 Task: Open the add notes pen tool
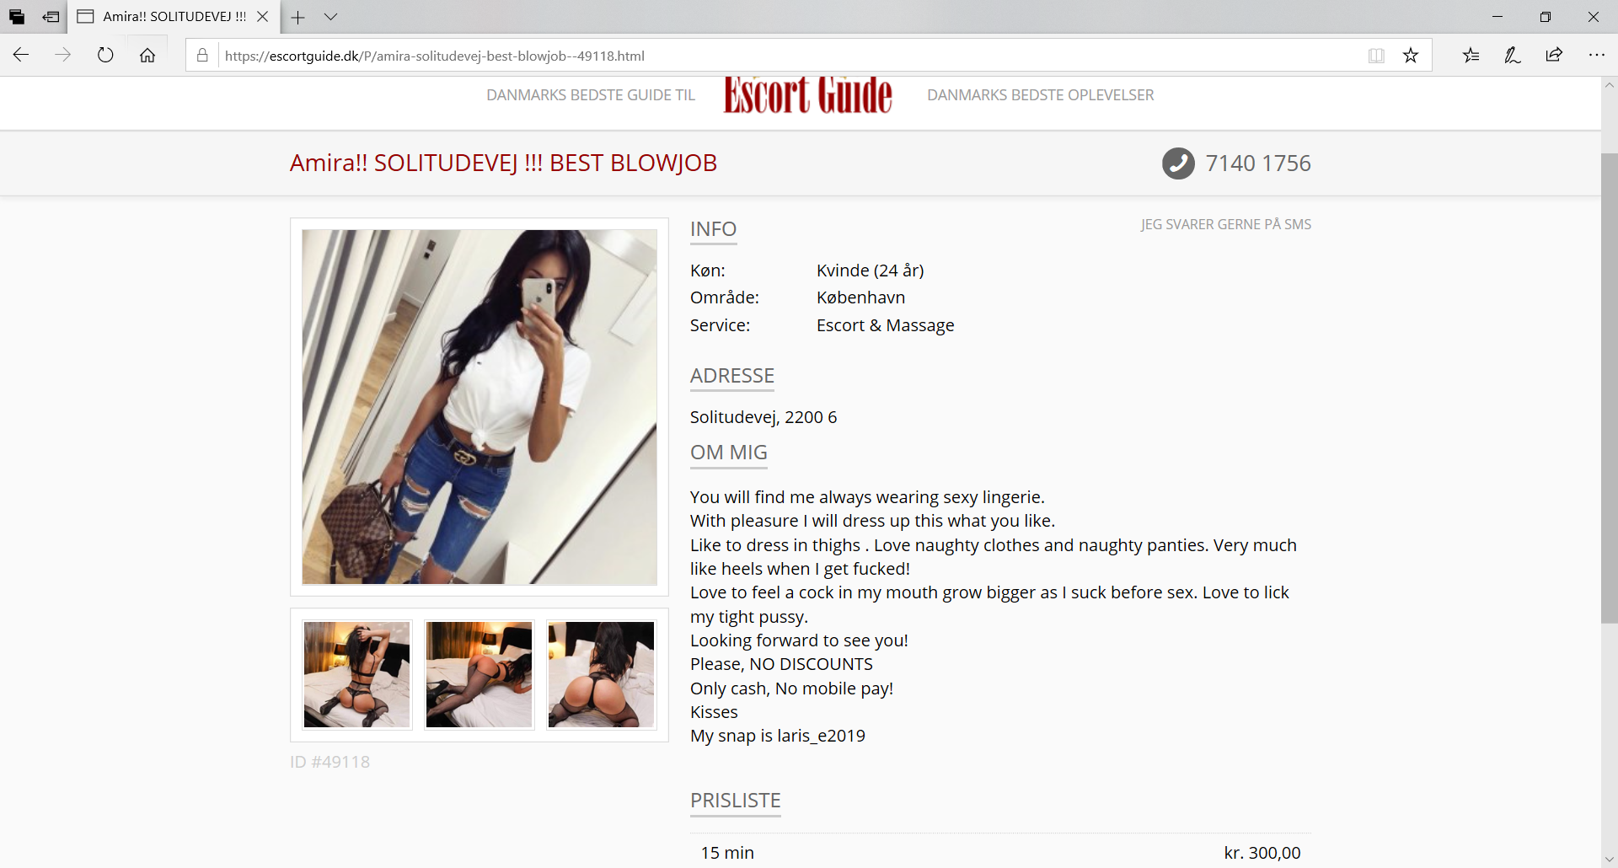1513,56
